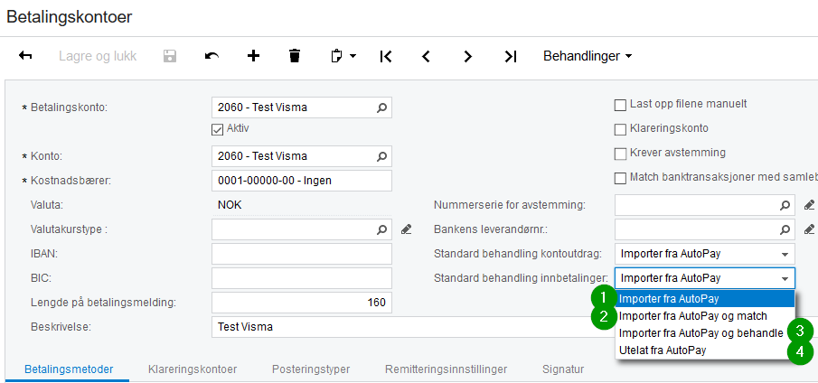Delete the record using trash icon
Image resolution: width=818 pixels, height=383 pixels.
(x=294, y=56)
